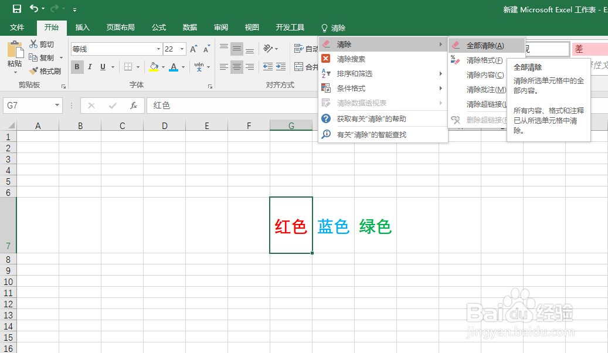The width and height of the screenshot is (608, 353).
Task: Open the customize quick access toolbar arrow
Action: tap(74, 9)
